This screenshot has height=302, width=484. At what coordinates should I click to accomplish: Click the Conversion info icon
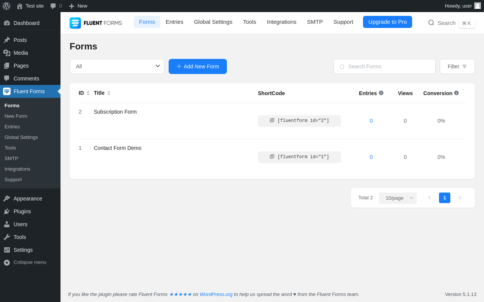456,93
